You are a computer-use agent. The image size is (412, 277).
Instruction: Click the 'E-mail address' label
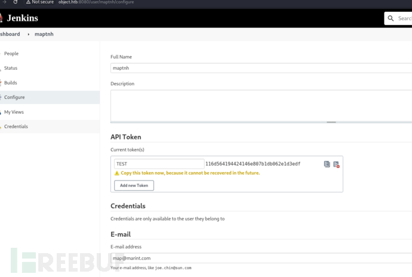[x=126, y=247]
